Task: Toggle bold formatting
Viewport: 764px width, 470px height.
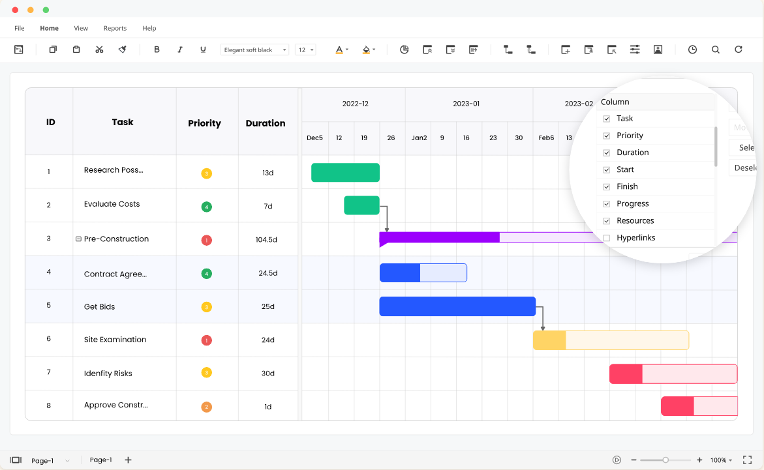Action: click(x=157, y=49)
